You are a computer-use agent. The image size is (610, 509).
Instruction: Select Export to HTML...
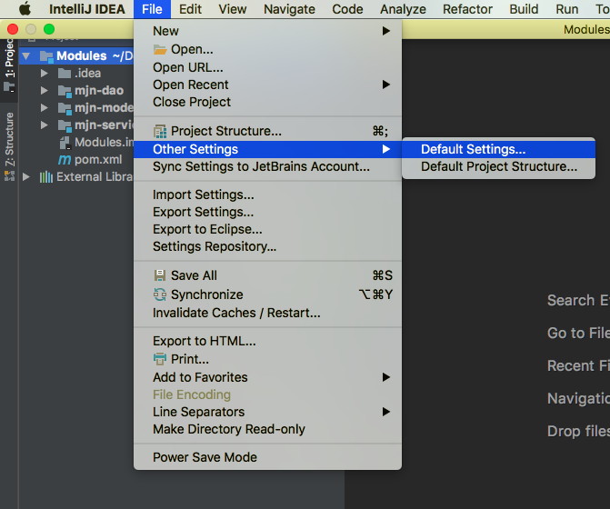[267, 341]
